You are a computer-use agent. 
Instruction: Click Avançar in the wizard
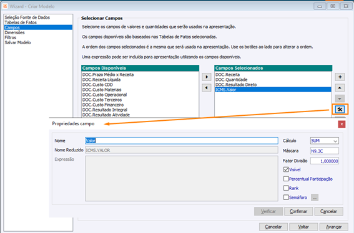coord(333,227)
